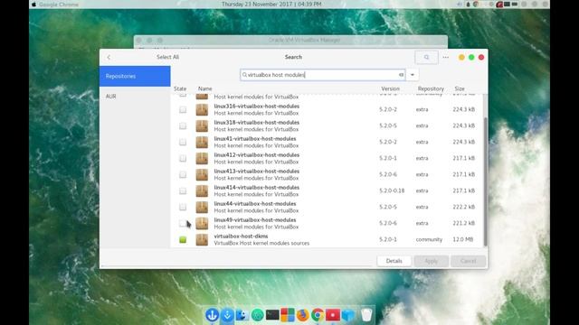Viewport: 579px width, 325px height.
Task: Toggle the search magnifier button in header
Action: tap(426, 57)
